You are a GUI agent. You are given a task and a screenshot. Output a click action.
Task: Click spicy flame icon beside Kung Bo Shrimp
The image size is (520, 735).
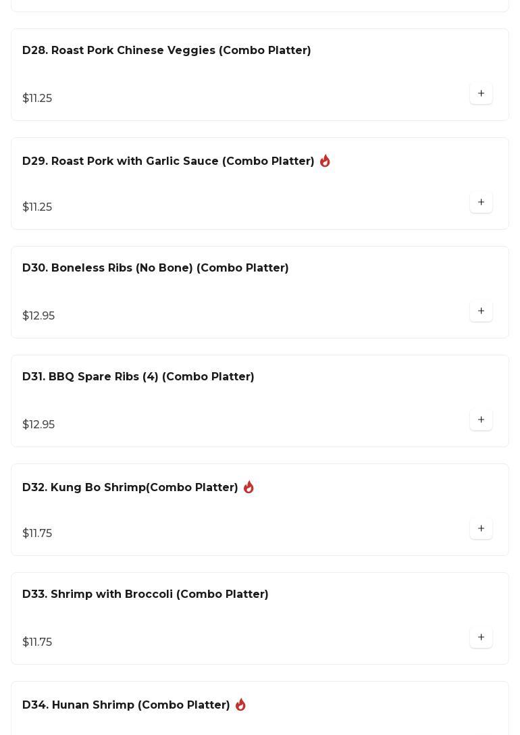pos(249,487)
